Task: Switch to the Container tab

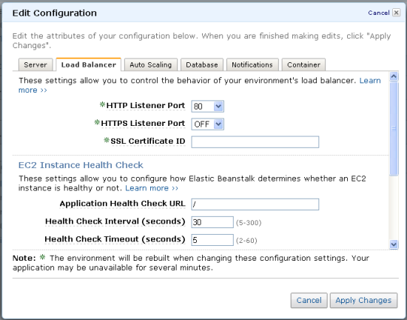Action: point(303,64)
